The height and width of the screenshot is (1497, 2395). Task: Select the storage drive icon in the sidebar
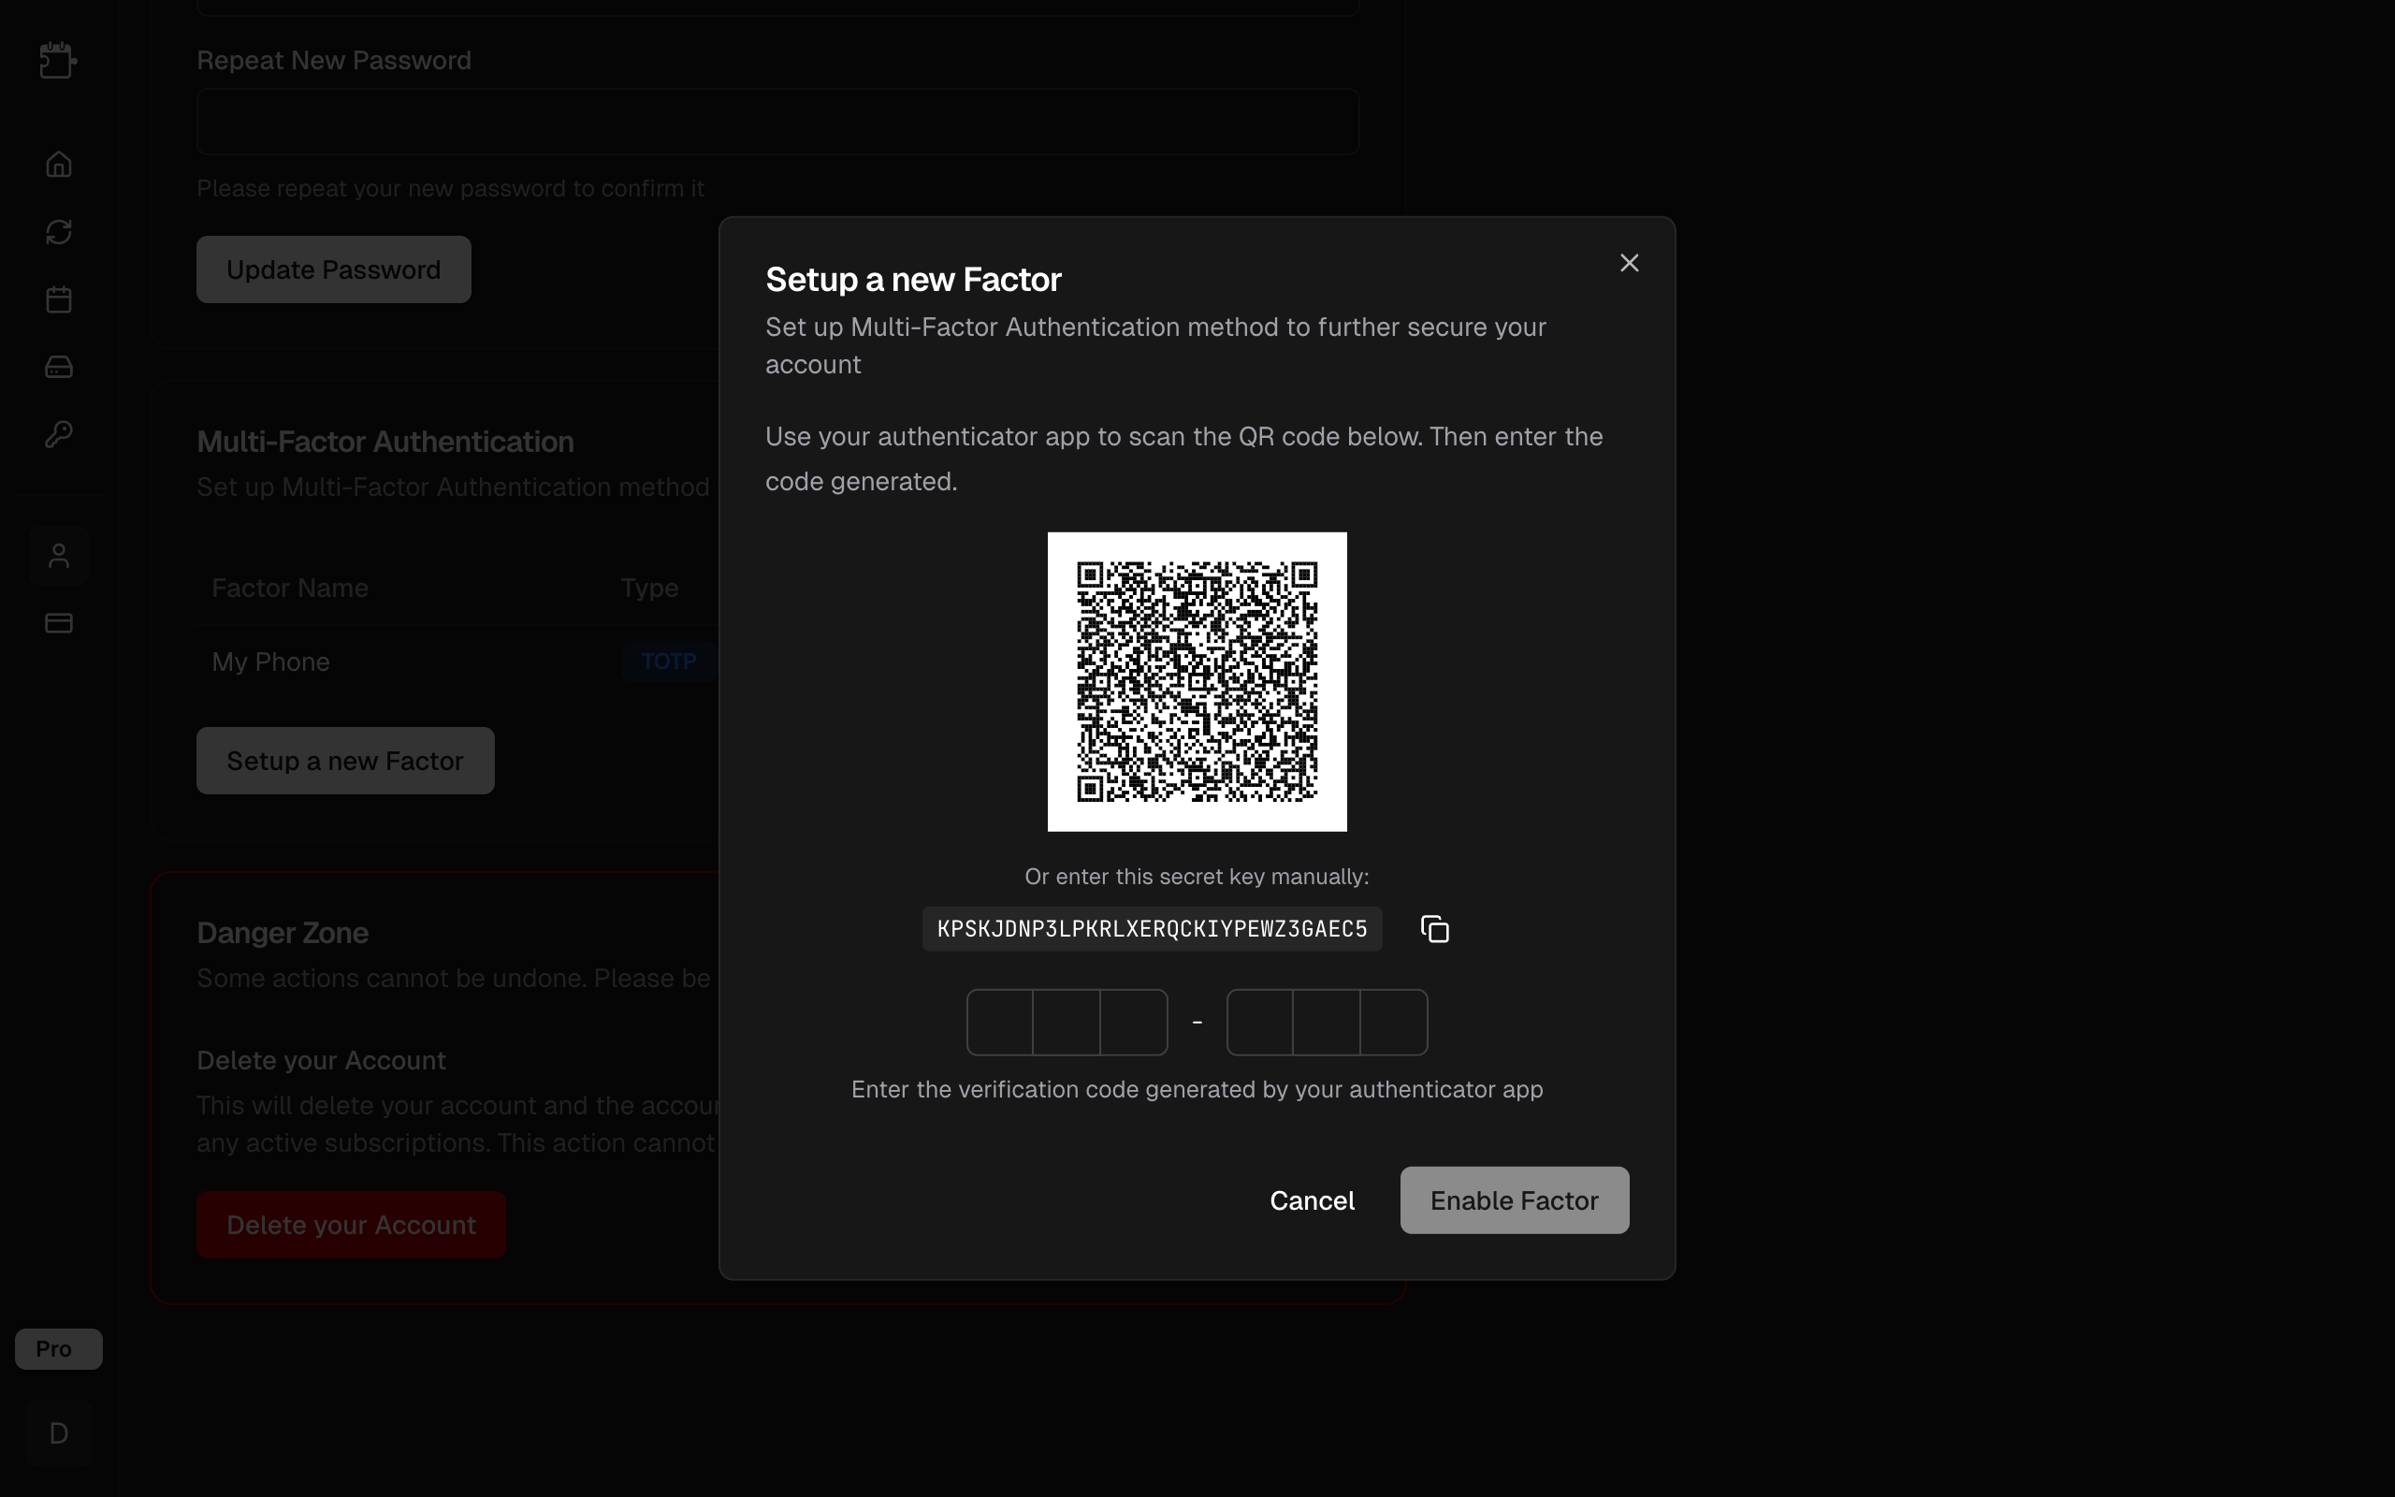pyautogui.click(x=57, y=367)
